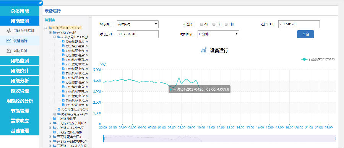The height and width of the screenshot is (148, 344).
Task: Open the 时间间隔 15分钟 interval dropdown
Action: pyautogui.click(x=218, y=34)
